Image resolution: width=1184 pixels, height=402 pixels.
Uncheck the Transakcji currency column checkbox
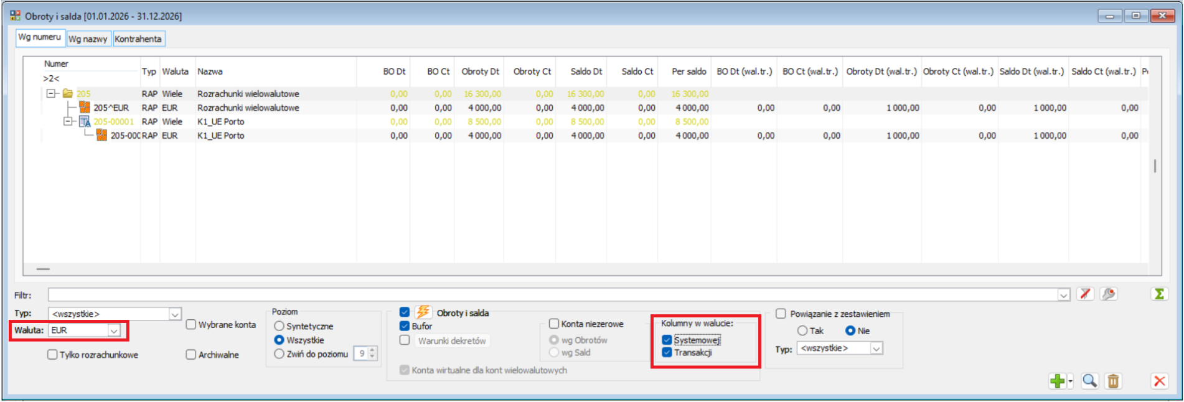pyautogui.click(x=667, y=353)
